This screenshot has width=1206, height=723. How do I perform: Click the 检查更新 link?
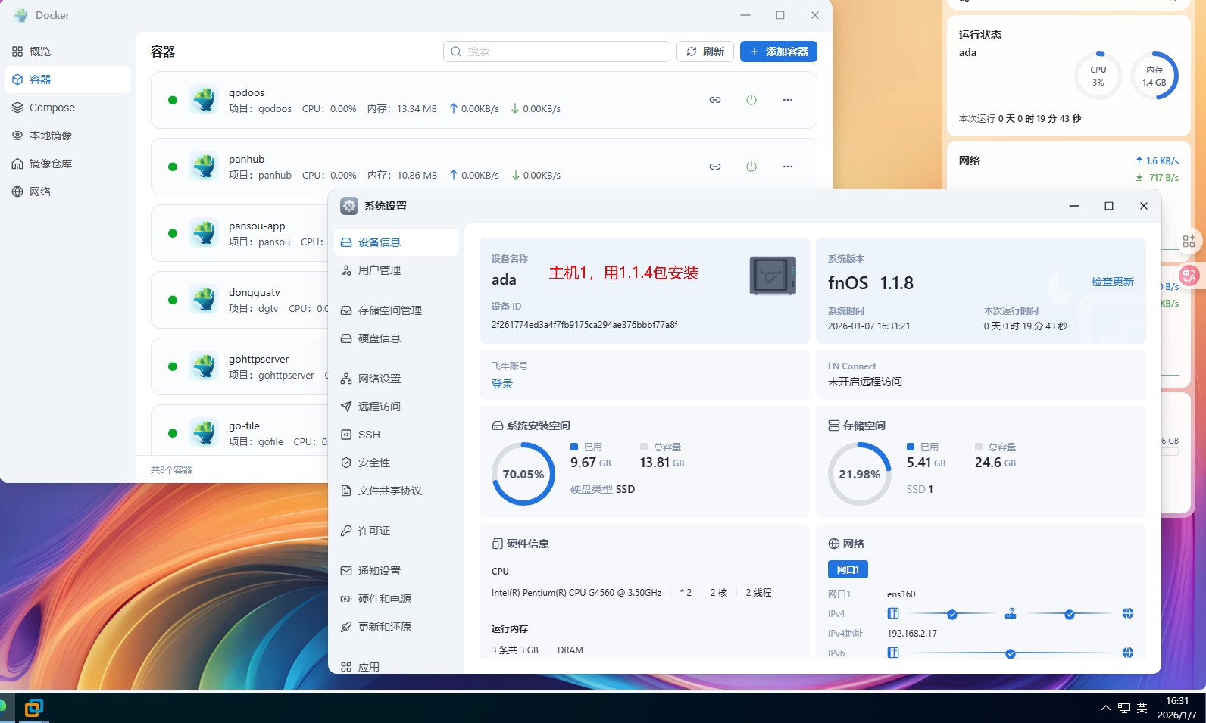point(1112,282)
